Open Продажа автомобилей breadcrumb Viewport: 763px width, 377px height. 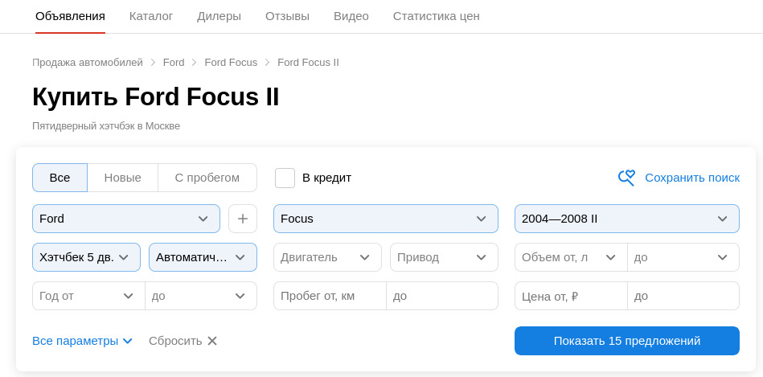(x=88, y=63)
